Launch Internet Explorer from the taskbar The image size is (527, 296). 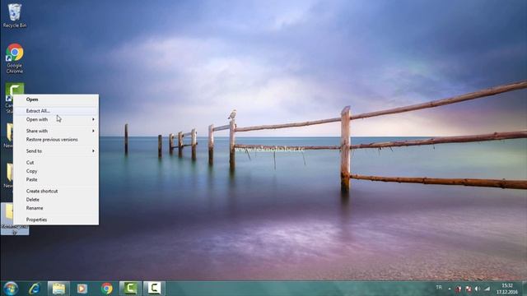pos(35,289)
